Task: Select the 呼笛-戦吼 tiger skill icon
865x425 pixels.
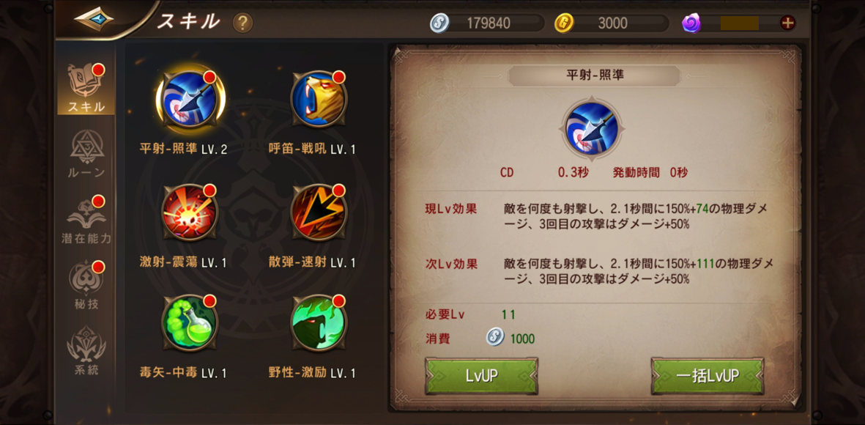Action: pos(319,100)
